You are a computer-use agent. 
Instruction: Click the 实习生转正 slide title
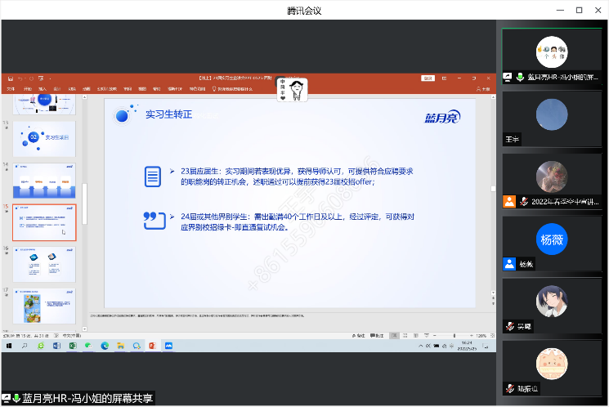(x=168, y=115)
